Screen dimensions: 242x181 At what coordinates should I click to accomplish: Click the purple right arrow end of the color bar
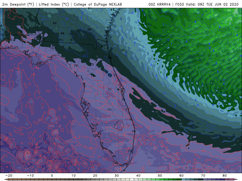pyautogui.click(x=236, y=179)
